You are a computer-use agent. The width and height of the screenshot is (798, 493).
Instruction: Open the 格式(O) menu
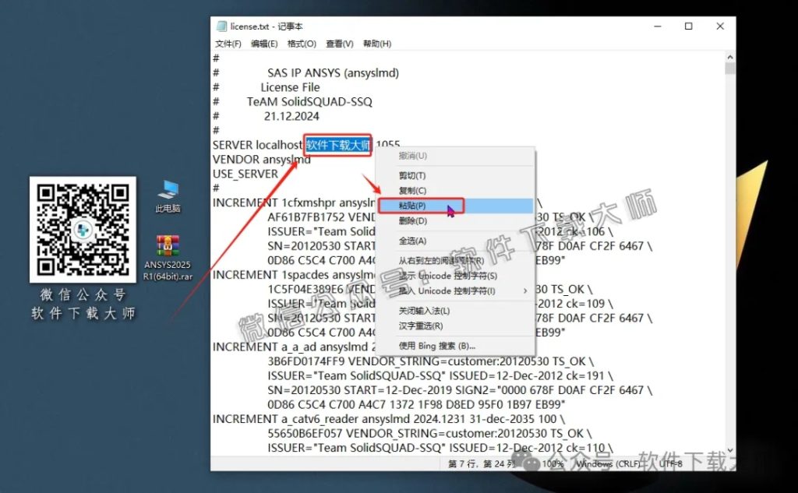point(300,44)
